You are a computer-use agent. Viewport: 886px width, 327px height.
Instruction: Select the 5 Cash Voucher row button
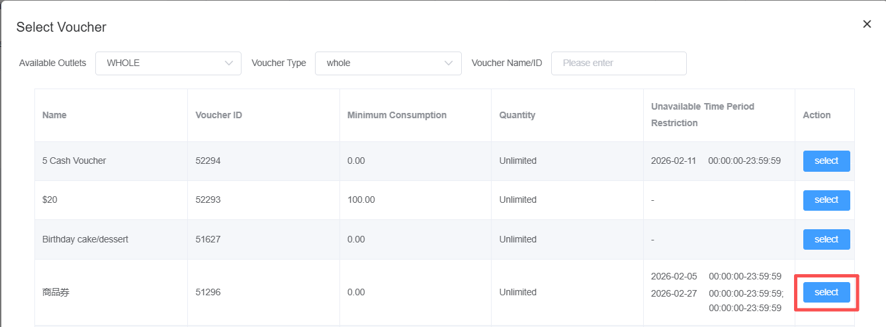pos(826,161)
